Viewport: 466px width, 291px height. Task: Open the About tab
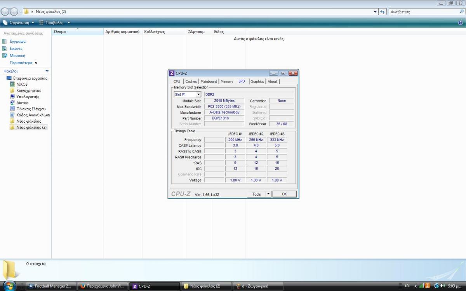tap(273, 81)
